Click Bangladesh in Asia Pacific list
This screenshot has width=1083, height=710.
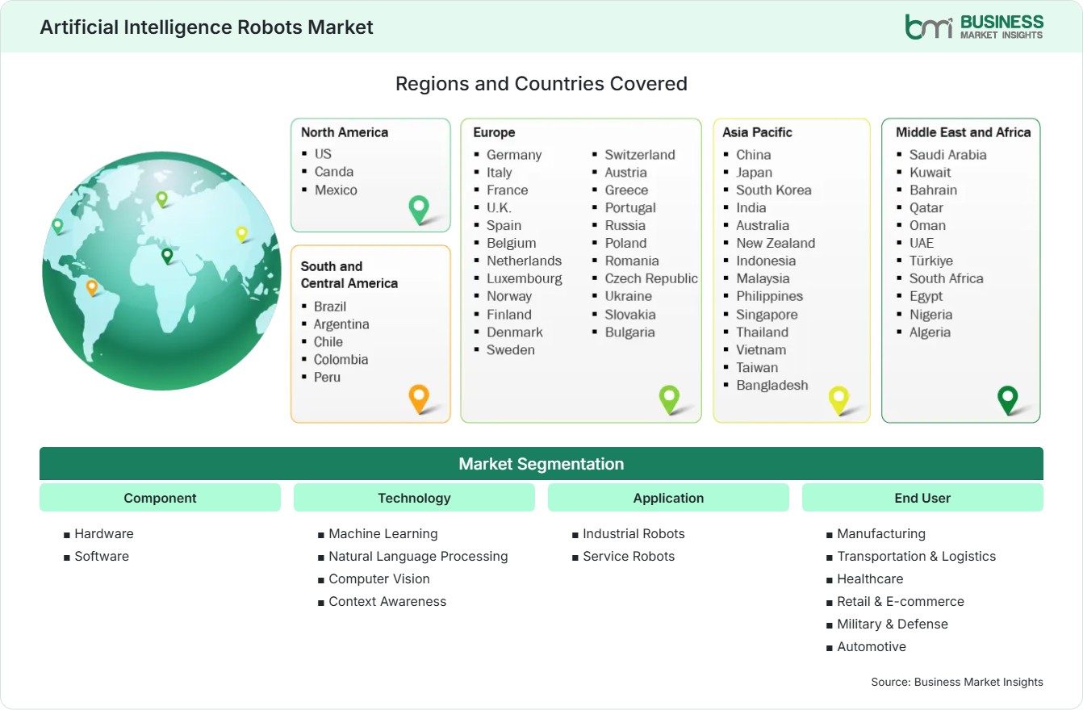772,385
